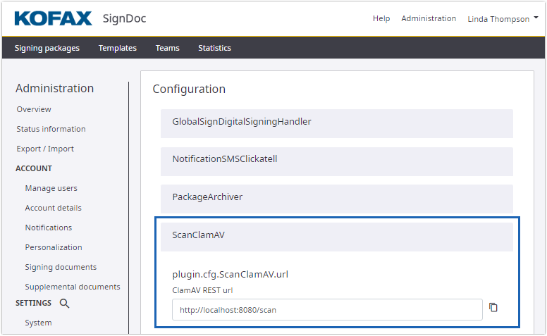Click the Help link

click(x=381, y=18)
